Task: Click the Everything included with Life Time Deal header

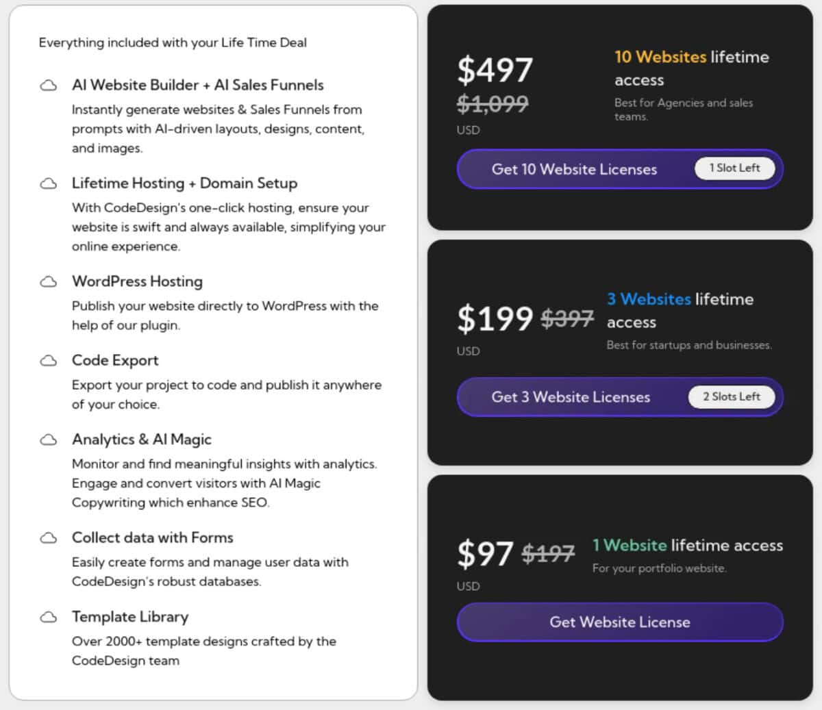Action: tap(173, 42)
